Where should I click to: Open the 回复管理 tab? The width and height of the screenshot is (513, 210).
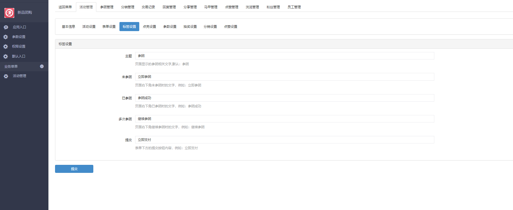click(169, 7)
